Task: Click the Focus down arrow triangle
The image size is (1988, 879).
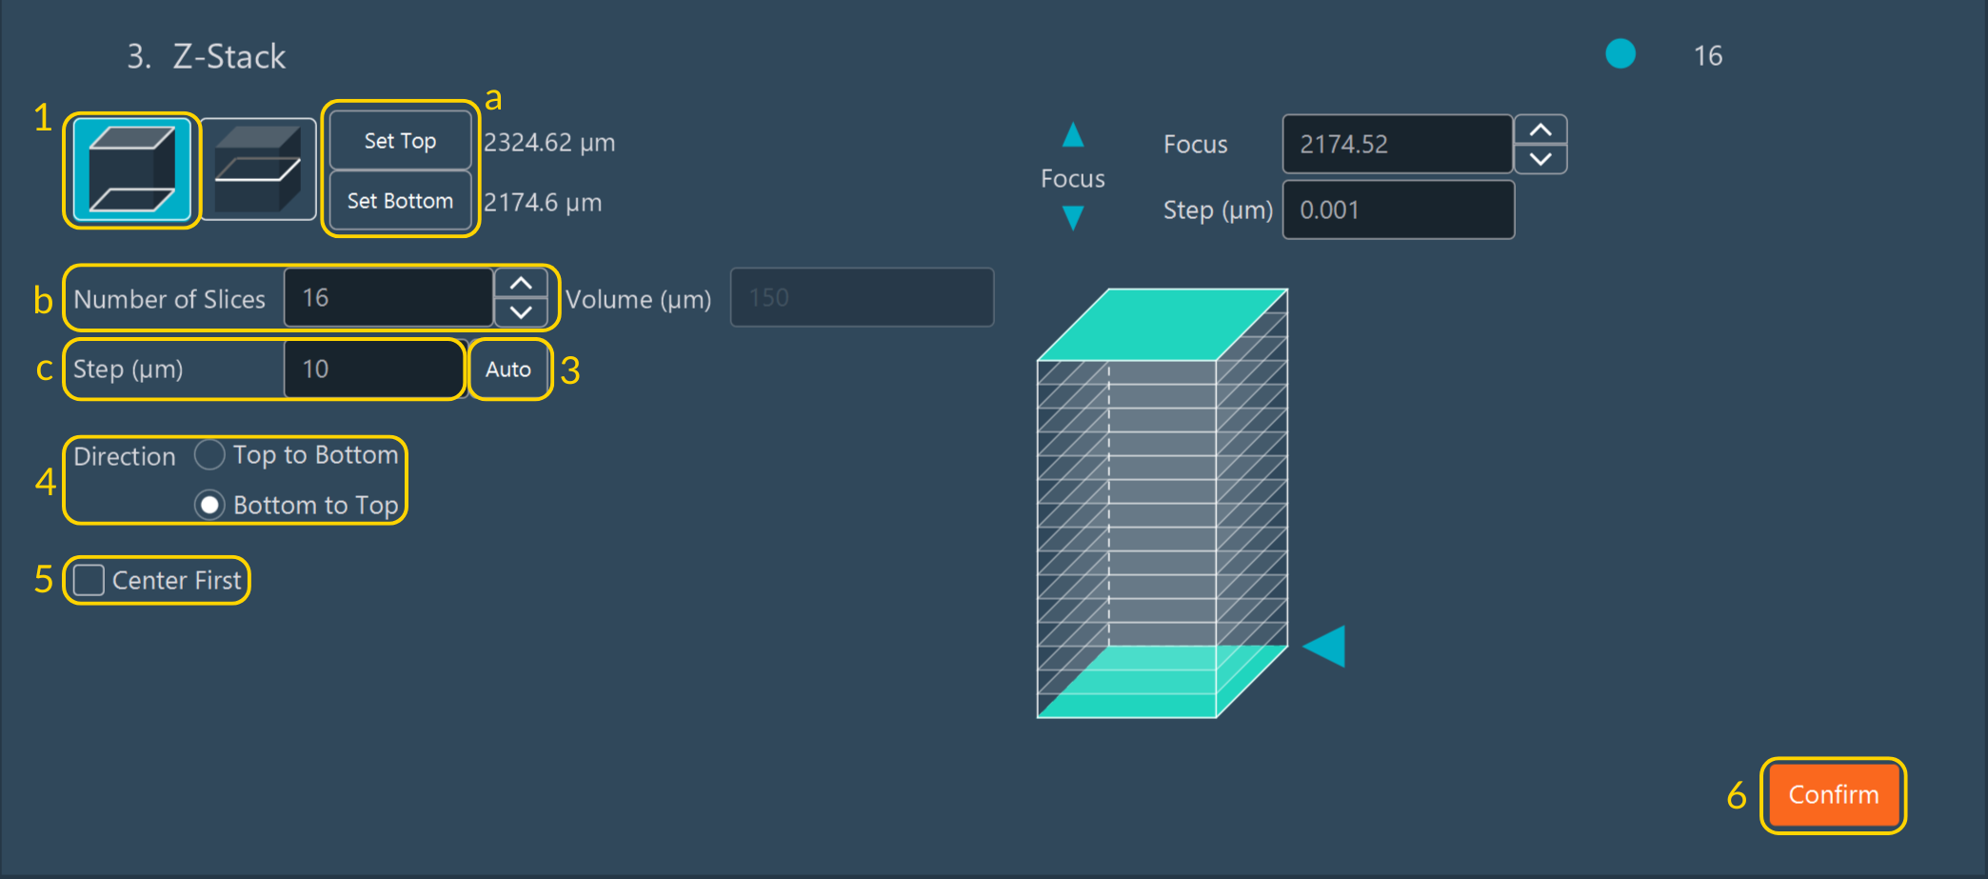Action: point(1073,219)
